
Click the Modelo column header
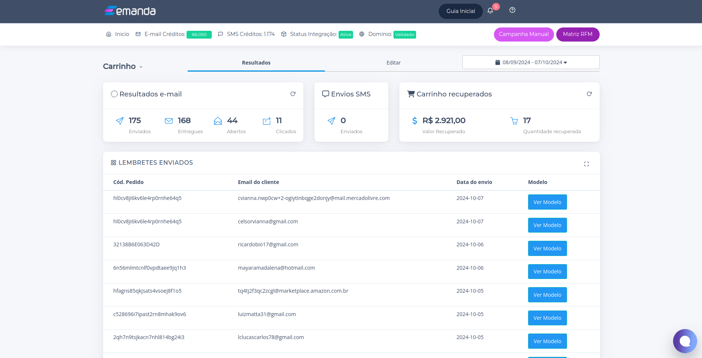538,182
